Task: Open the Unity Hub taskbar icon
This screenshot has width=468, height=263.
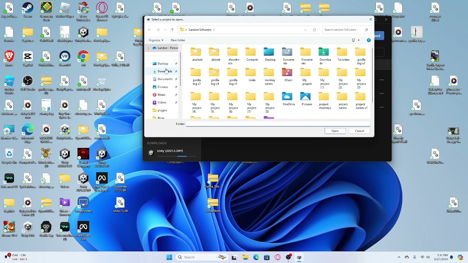Action: click(299, 257)
